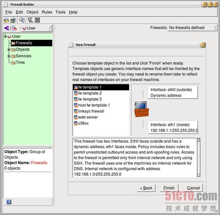Open the Edit menu
Viewport: 220px width, 215px height.
(x=19, y=12)
